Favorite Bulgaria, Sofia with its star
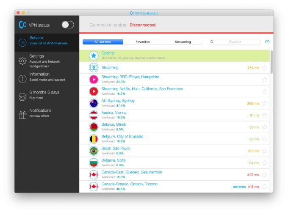The image size is (288, 212). click(x=264, y=163)
